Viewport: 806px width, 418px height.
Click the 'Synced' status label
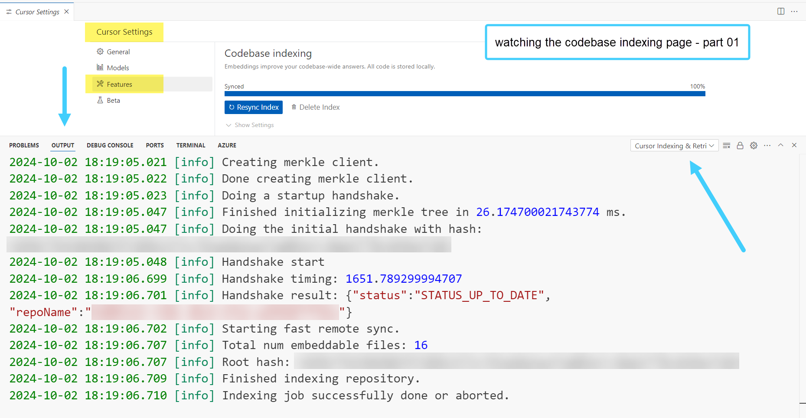click(x=234, y=86)
